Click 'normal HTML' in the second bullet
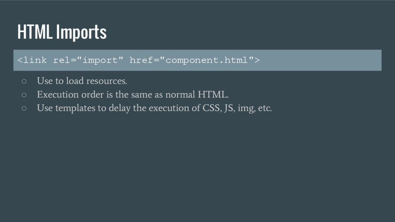395x222 pixels. pyautogui.click(x=196, y=94)
